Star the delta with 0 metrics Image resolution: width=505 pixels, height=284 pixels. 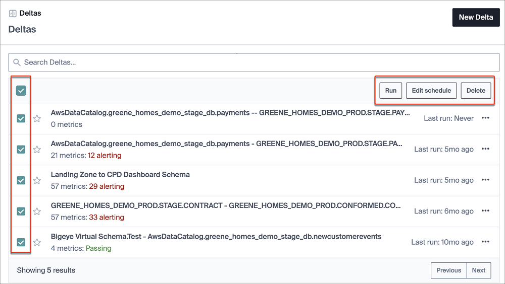coord(37,118)
